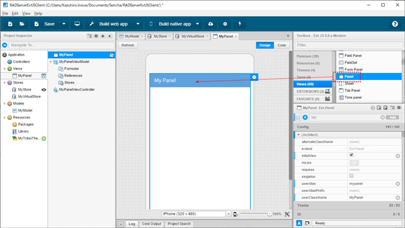Click config help question icon
Image resolution: width=405 pixels, height=228 pixels.
click(x=373, y=108)
